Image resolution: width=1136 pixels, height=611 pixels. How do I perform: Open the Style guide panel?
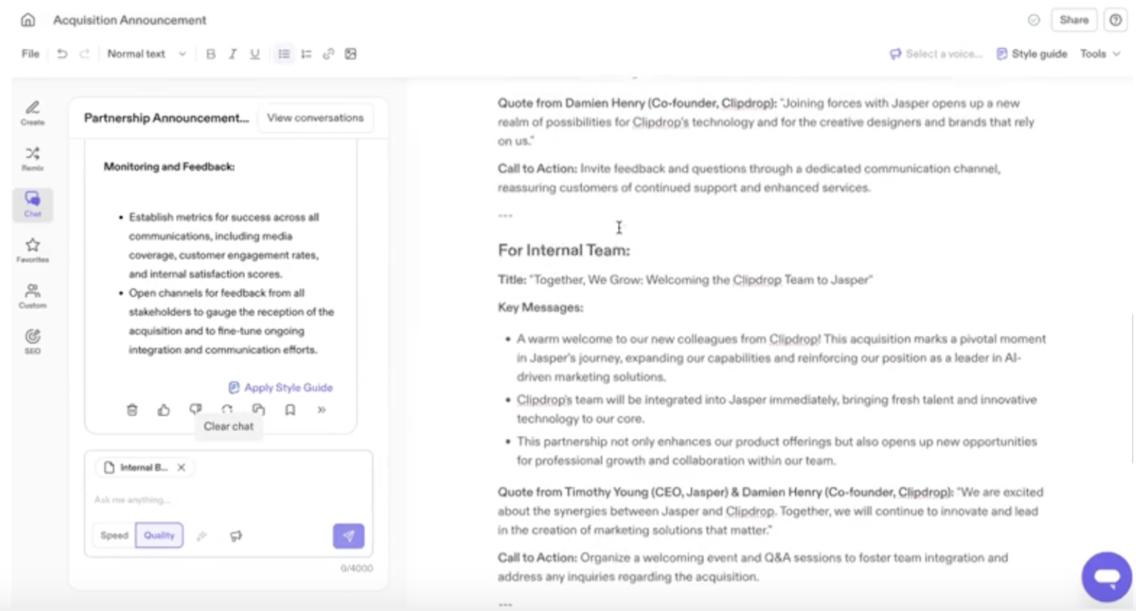pos(1032,54)
